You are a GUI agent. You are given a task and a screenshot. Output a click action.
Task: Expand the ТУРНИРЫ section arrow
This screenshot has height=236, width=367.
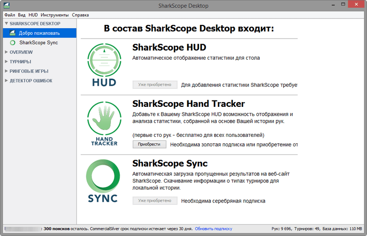pos(6,61)
